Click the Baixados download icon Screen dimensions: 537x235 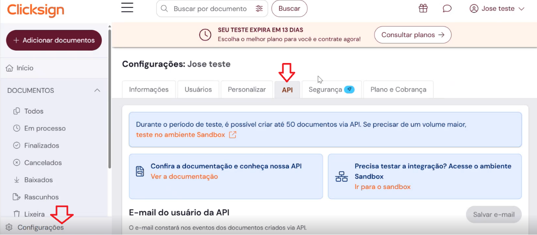(17, 180)
